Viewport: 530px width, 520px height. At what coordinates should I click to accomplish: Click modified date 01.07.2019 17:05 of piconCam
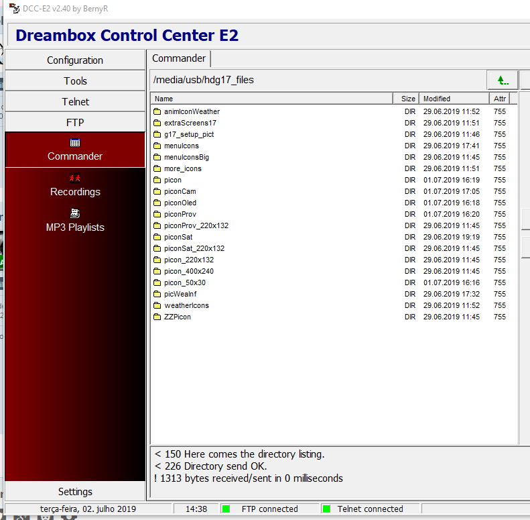click(451, 191)
